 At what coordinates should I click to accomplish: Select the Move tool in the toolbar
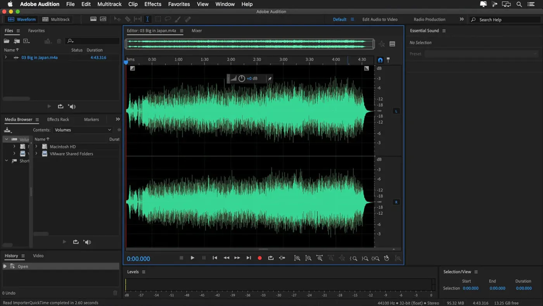coord(117,19)
